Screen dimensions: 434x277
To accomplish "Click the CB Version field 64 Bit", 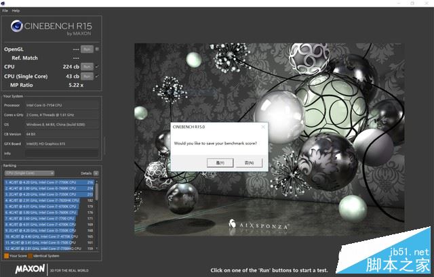I will click(62, 134).
